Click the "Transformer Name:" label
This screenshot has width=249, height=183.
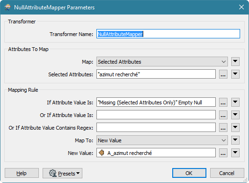[71, 34]
